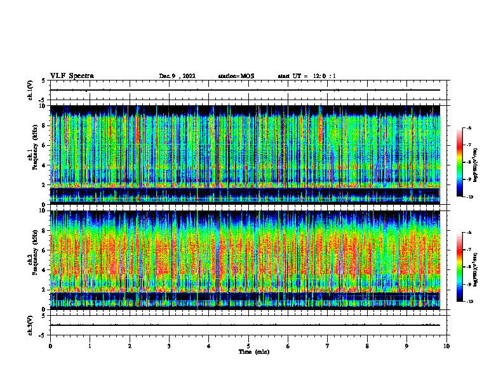The image size is (503, 388).
Task: Click the "Time (min)" x-axis label
Action: pos(254,352)
